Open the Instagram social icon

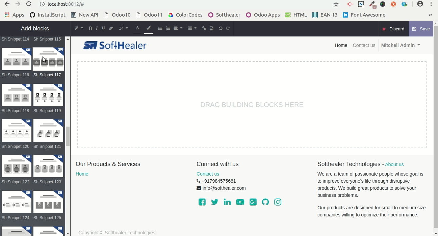pyautogui.click(x=278, y=202)
